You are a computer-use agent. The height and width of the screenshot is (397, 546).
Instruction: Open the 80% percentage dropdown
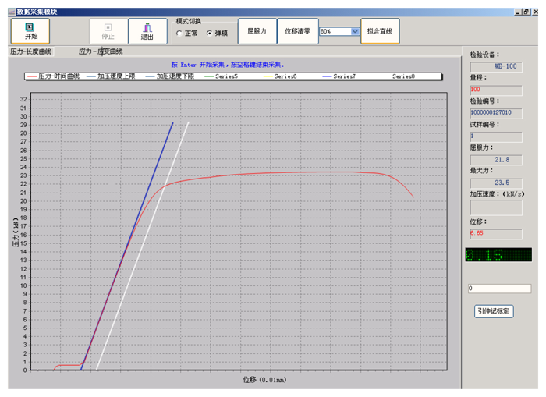355,31
